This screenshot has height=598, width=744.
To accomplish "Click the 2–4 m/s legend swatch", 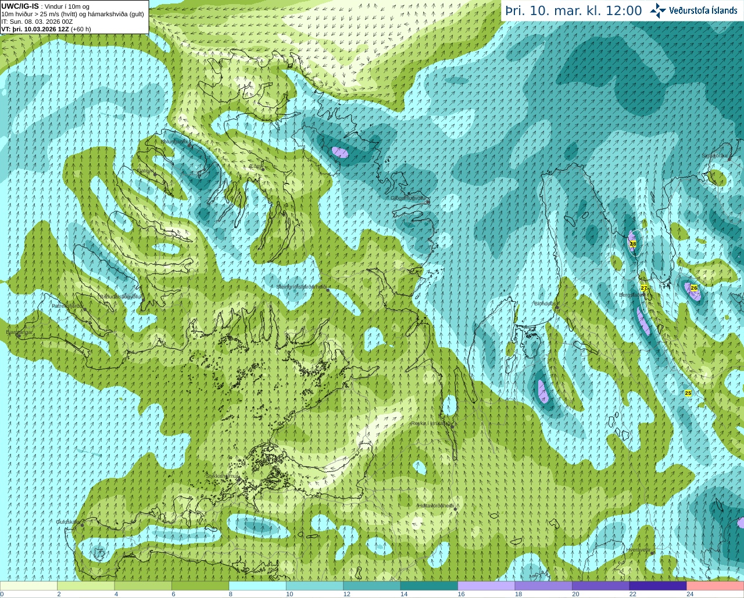I will click(x=86, y=586).
